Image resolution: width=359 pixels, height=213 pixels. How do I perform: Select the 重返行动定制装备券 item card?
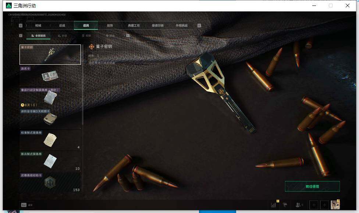click(50, 97)
